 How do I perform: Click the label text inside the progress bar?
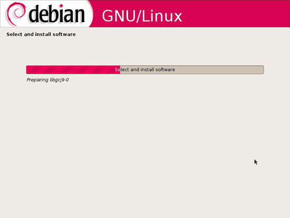click(145, 70)
